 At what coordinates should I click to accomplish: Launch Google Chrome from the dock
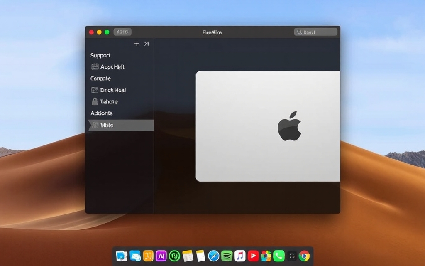click(304, 256)
